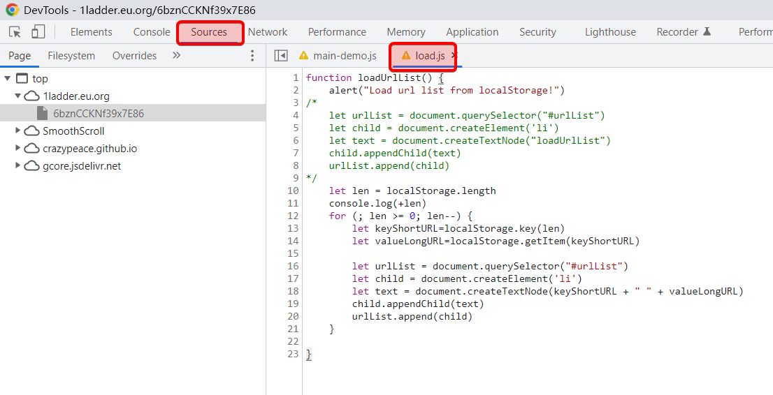Expand the gcore.jsdelivr.net node
773x395 pixels.
[x=18, y=166]
